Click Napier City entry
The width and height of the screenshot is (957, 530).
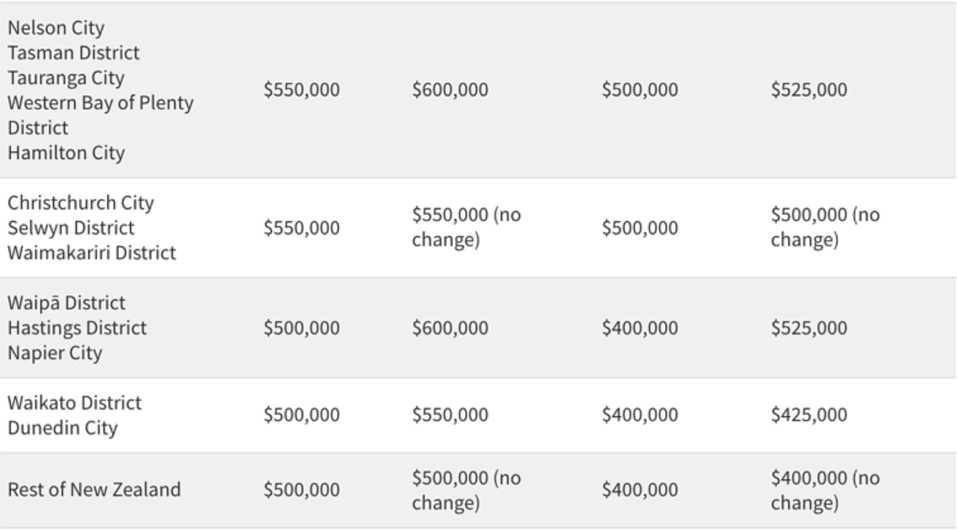pyautogui.click(x=55, y=353)
